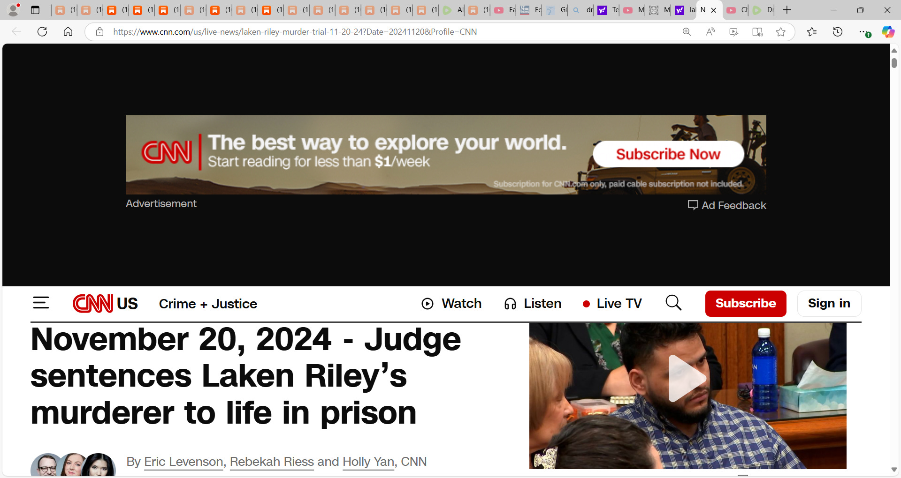901x478 pixels.
Task: Play the courtroom video
Action: pos(687,378)
